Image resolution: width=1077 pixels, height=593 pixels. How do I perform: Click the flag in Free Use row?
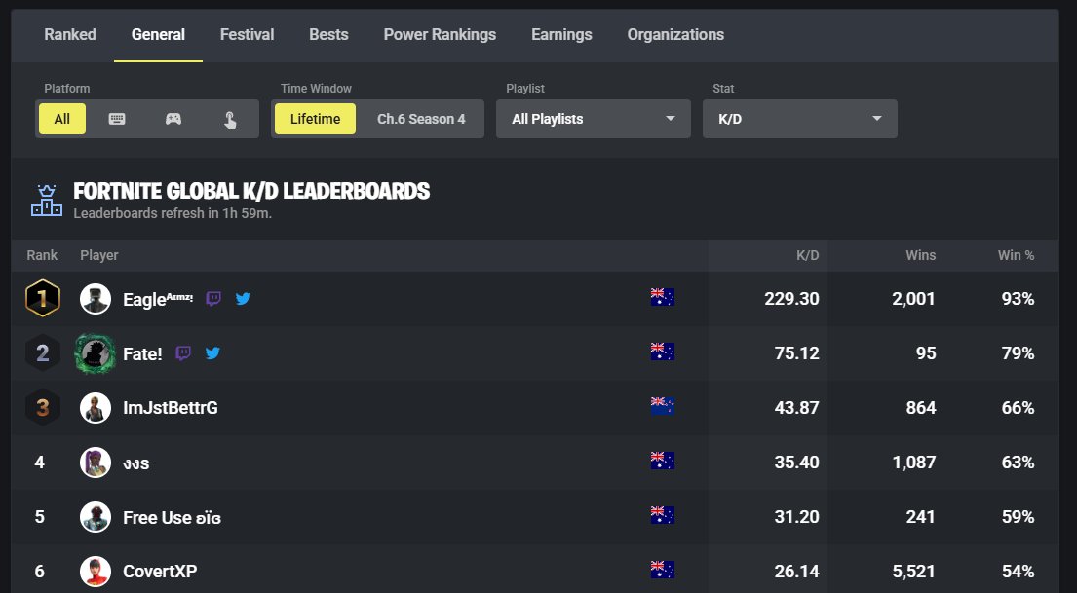point(662,515)
